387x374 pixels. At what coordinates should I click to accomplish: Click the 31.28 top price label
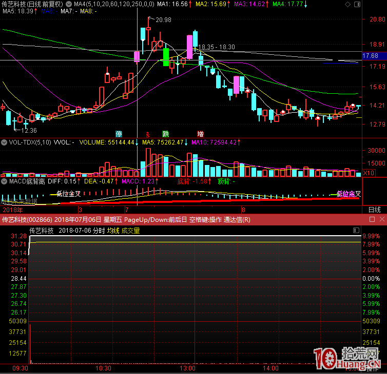pyautogui.click(x=19, y=236)
